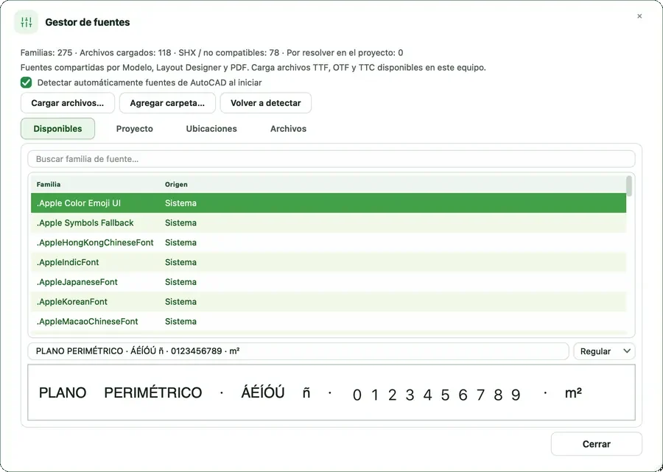The image size is (663, 472).
Task: Click the sliders icon beside Gestor de fuentes
Action: coord(27,22)
